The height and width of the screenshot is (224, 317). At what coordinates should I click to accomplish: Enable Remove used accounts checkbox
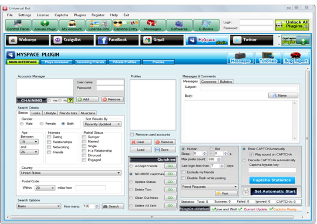tap(132, 134)
